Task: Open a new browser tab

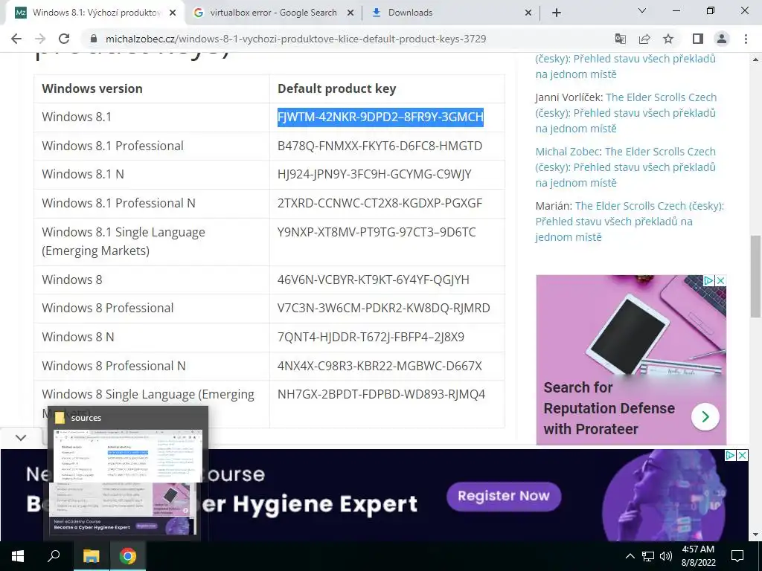Action: click(x=557, y=13)
